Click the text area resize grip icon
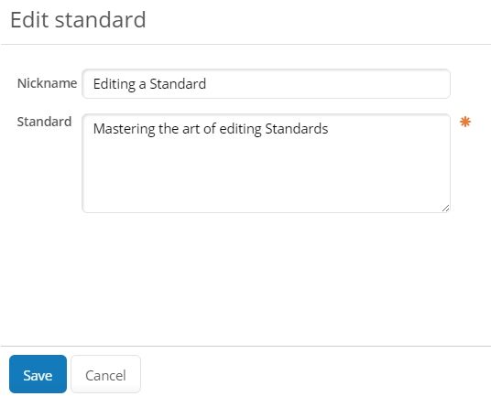This screenshot has width=491, height=407. [445, 209]
